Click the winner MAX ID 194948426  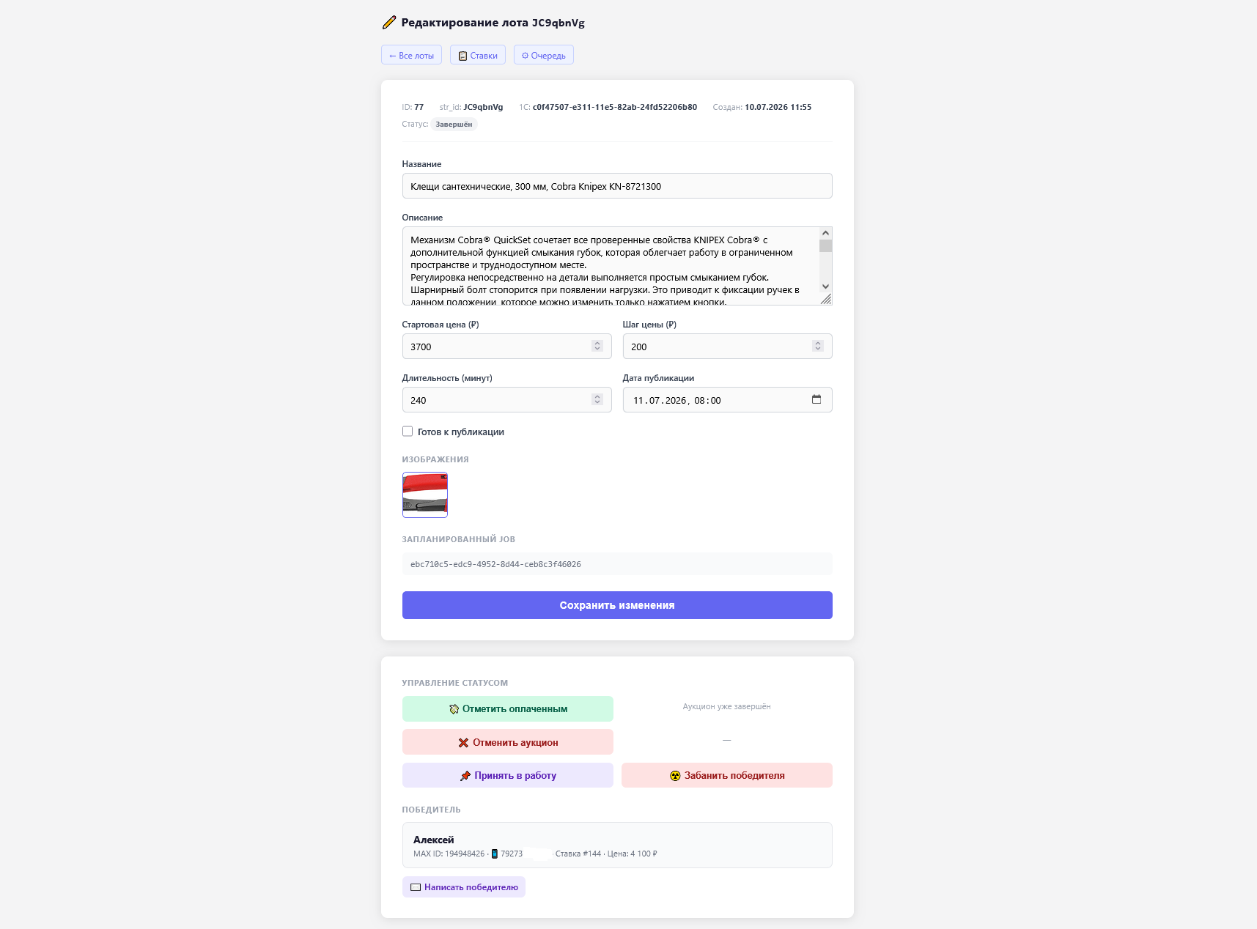point(449,854)
